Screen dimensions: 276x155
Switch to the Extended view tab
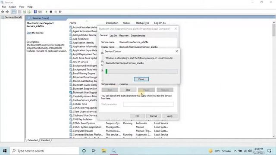coord(33,140)
